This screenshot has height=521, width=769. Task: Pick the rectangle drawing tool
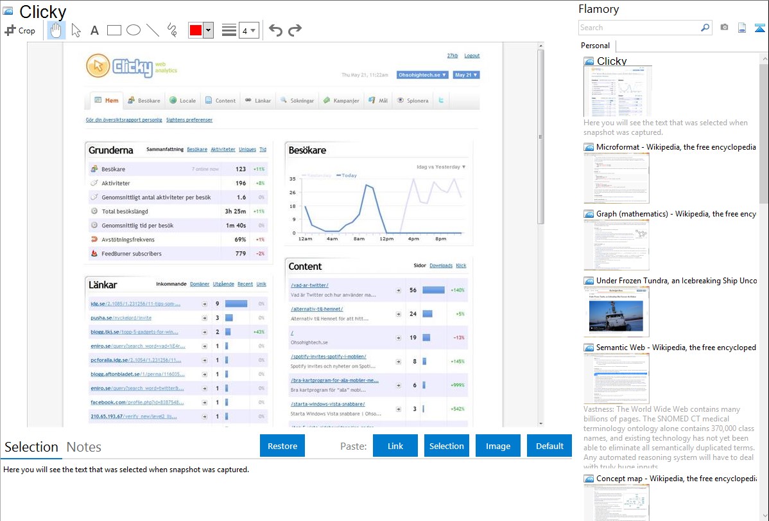click(x=114, y=30)
